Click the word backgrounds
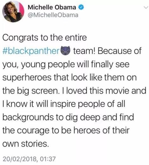 coord(28,117)
